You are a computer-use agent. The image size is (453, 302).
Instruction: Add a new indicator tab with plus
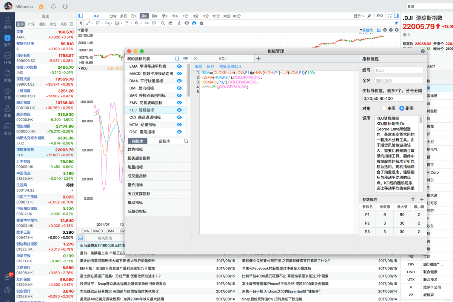coord(258,59)
